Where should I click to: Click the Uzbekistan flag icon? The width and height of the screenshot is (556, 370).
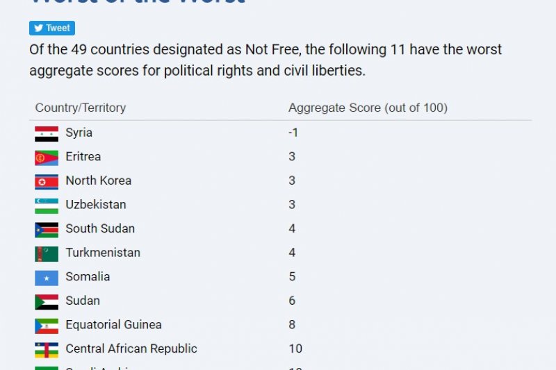(47, 205)
